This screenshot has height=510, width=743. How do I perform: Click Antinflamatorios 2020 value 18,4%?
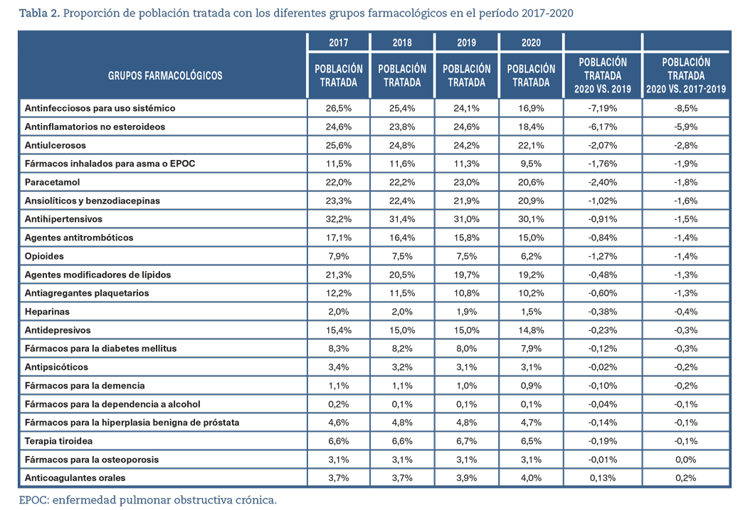point(531,127)
